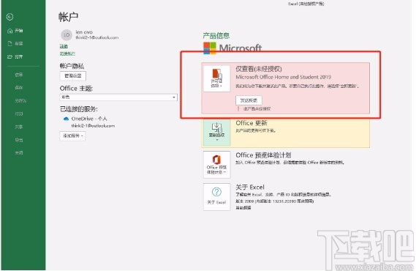Image resolution: width=416 pixels, height=271 pixels.
Task: Click the 关于 Excel question-mark button
Action: [216, 197]
